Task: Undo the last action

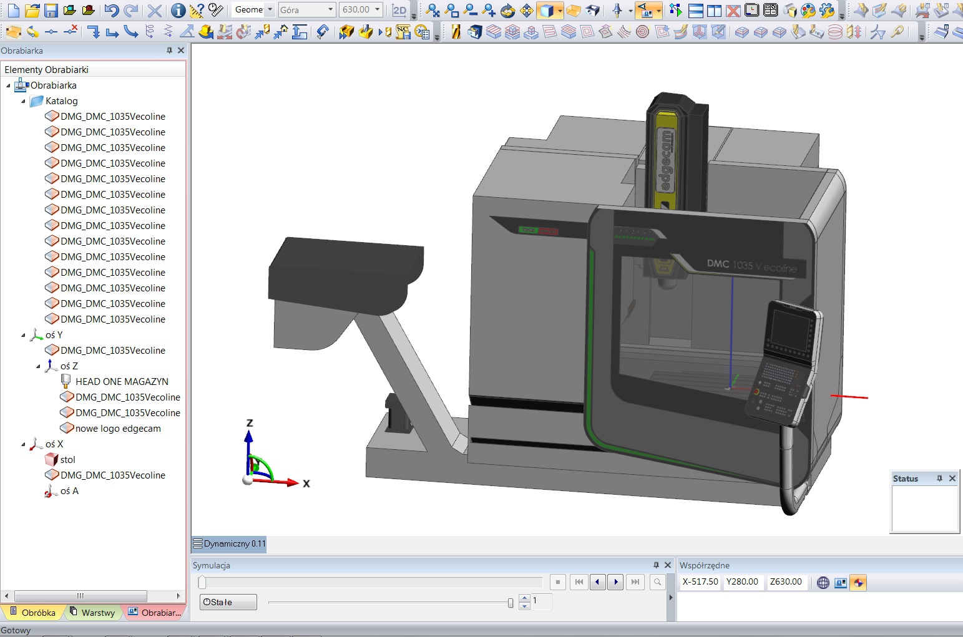Action: click(112, 10)
